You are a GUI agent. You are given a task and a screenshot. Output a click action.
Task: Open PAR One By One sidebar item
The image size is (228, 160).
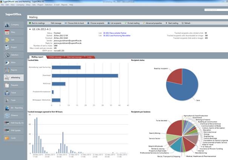[x=14, y=123]
